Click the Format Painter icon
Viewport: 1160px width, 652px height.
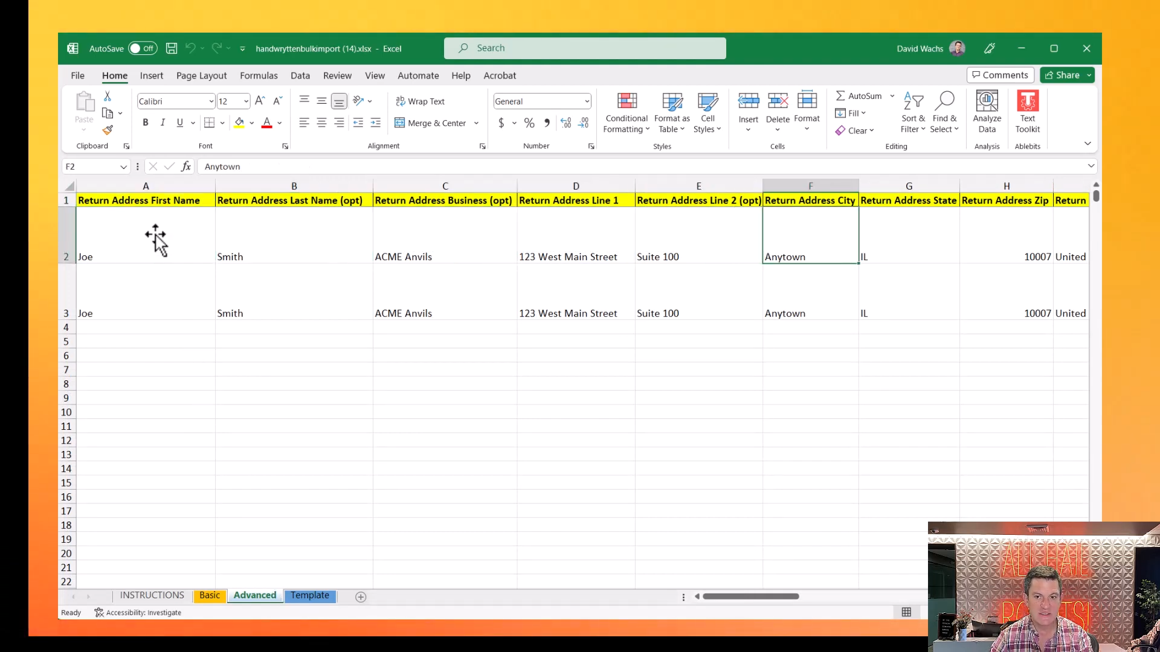108,130
